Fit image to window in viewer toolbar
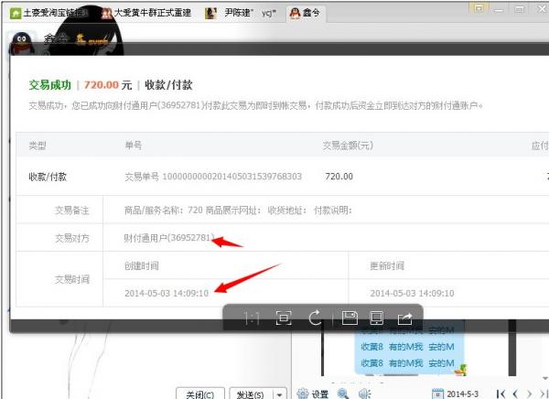The height and width of the screenshot is (399, 549). coord(284,318)
